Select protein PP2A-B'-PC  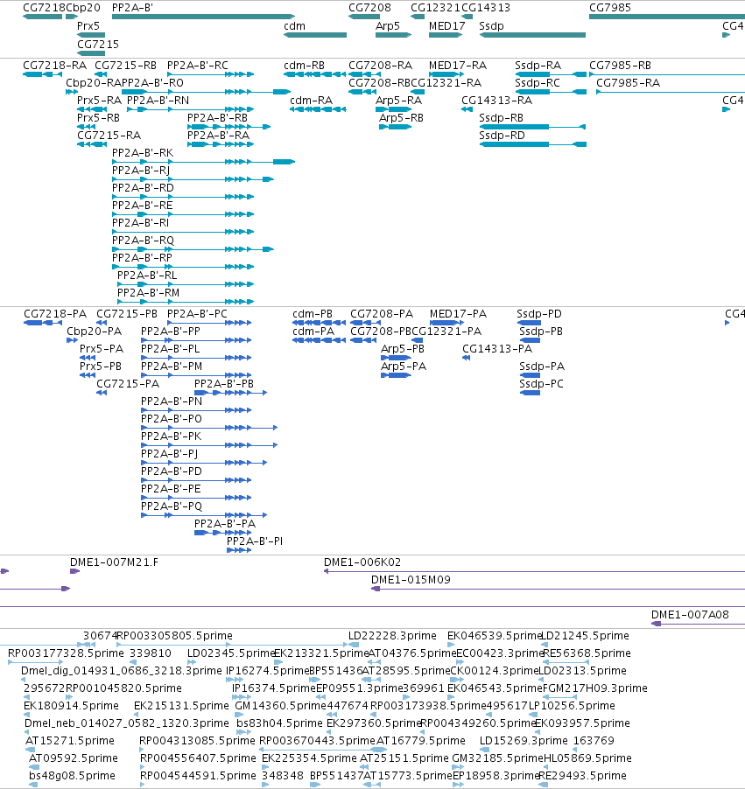coord(197,314)
